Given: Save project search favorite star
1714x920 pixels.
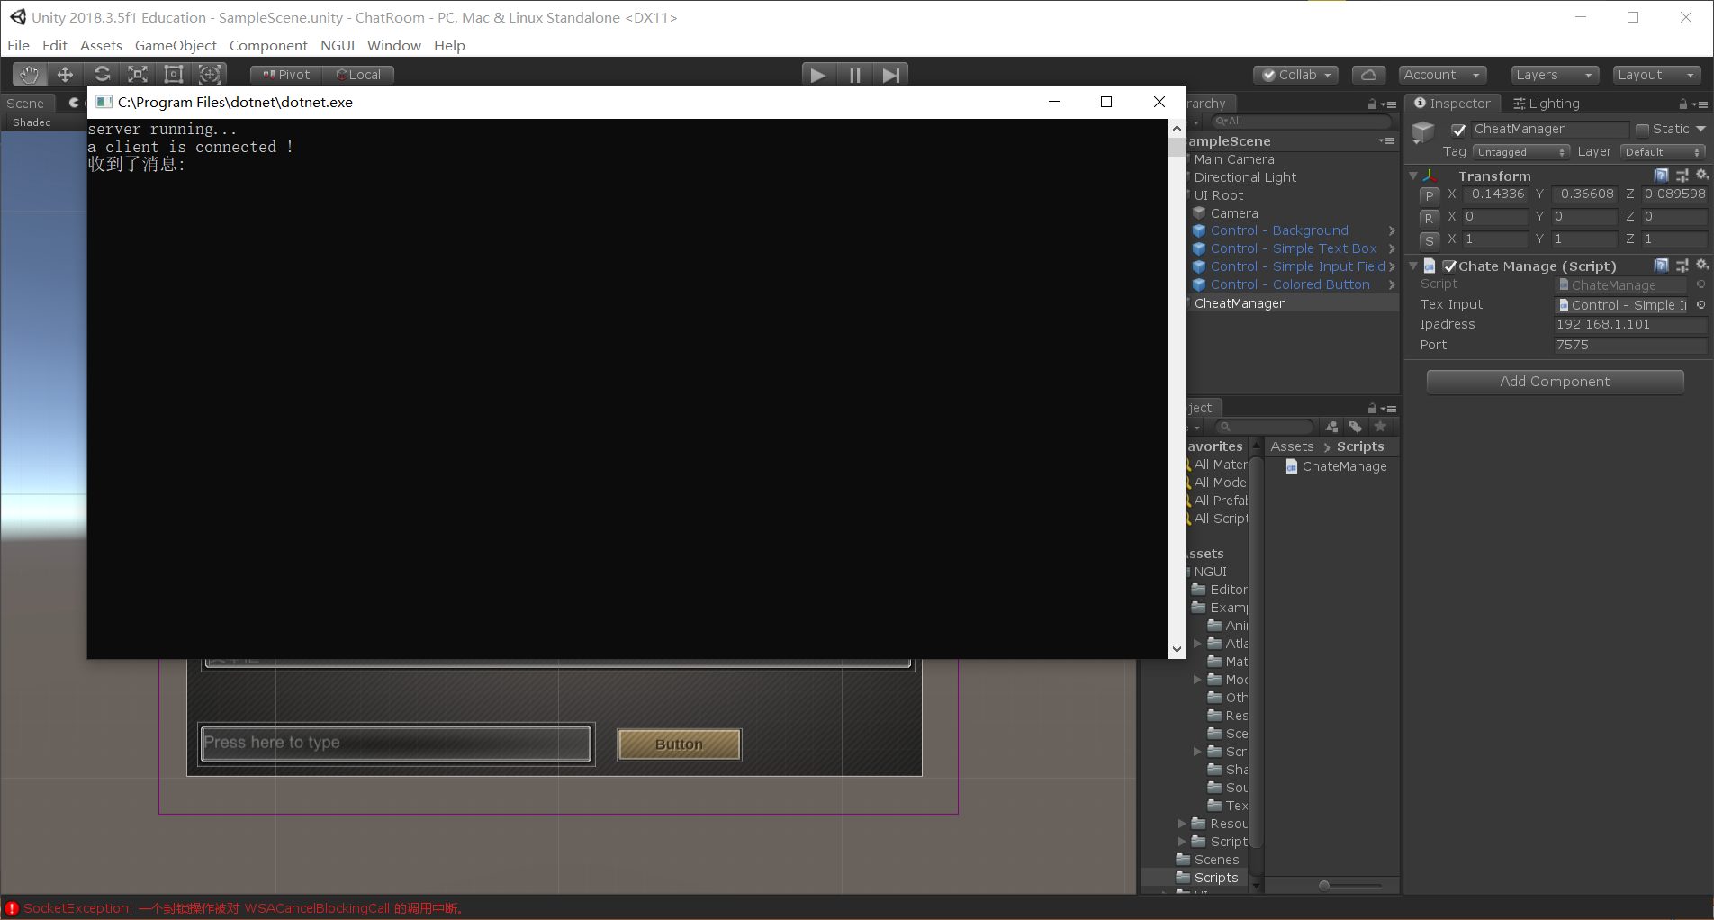Looking at the screenshot, I should pyautogui.click(x=1381, y=427).
